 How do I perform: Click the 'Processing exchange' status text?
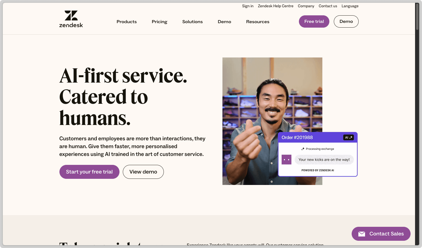click(320, 149)
